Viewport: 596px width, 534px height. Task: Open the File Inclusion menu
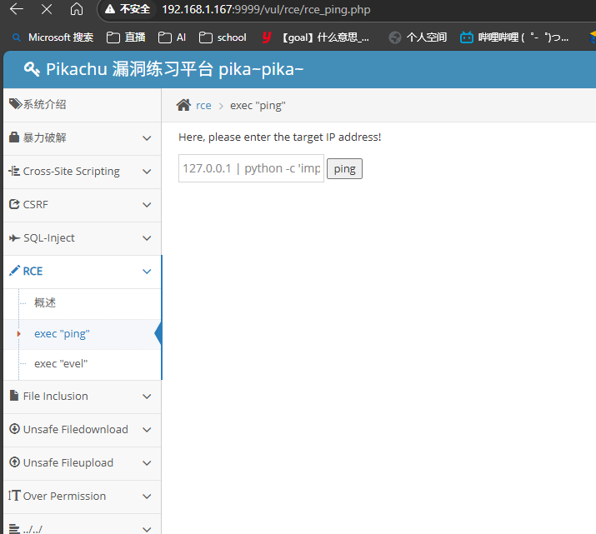coord(82,397)
